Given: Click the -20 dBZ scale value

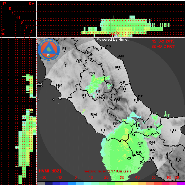Looking at the screenshot, I should click(x=43, y=178).
